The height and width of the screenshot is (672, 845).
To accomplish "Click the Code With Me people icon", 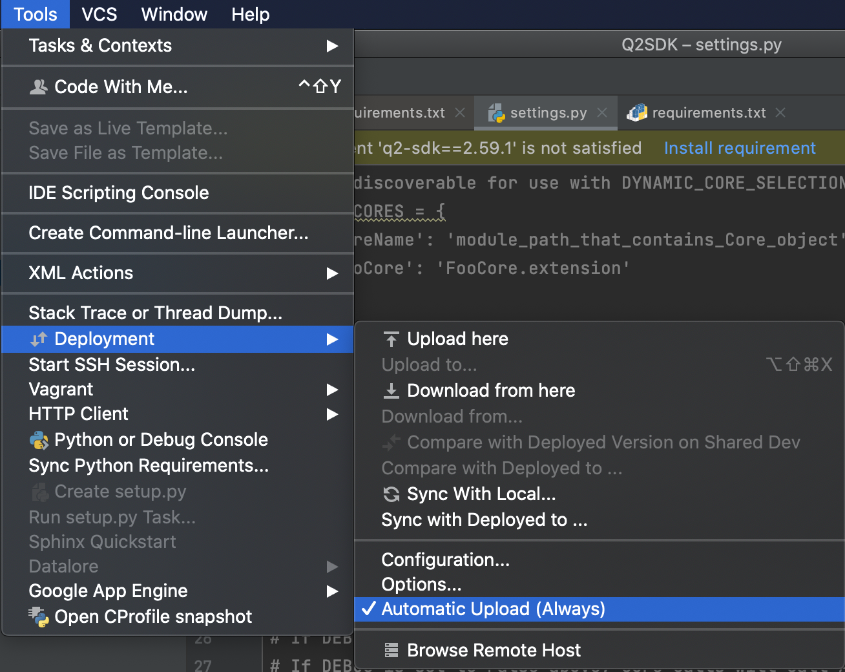I will pos(39,87).
